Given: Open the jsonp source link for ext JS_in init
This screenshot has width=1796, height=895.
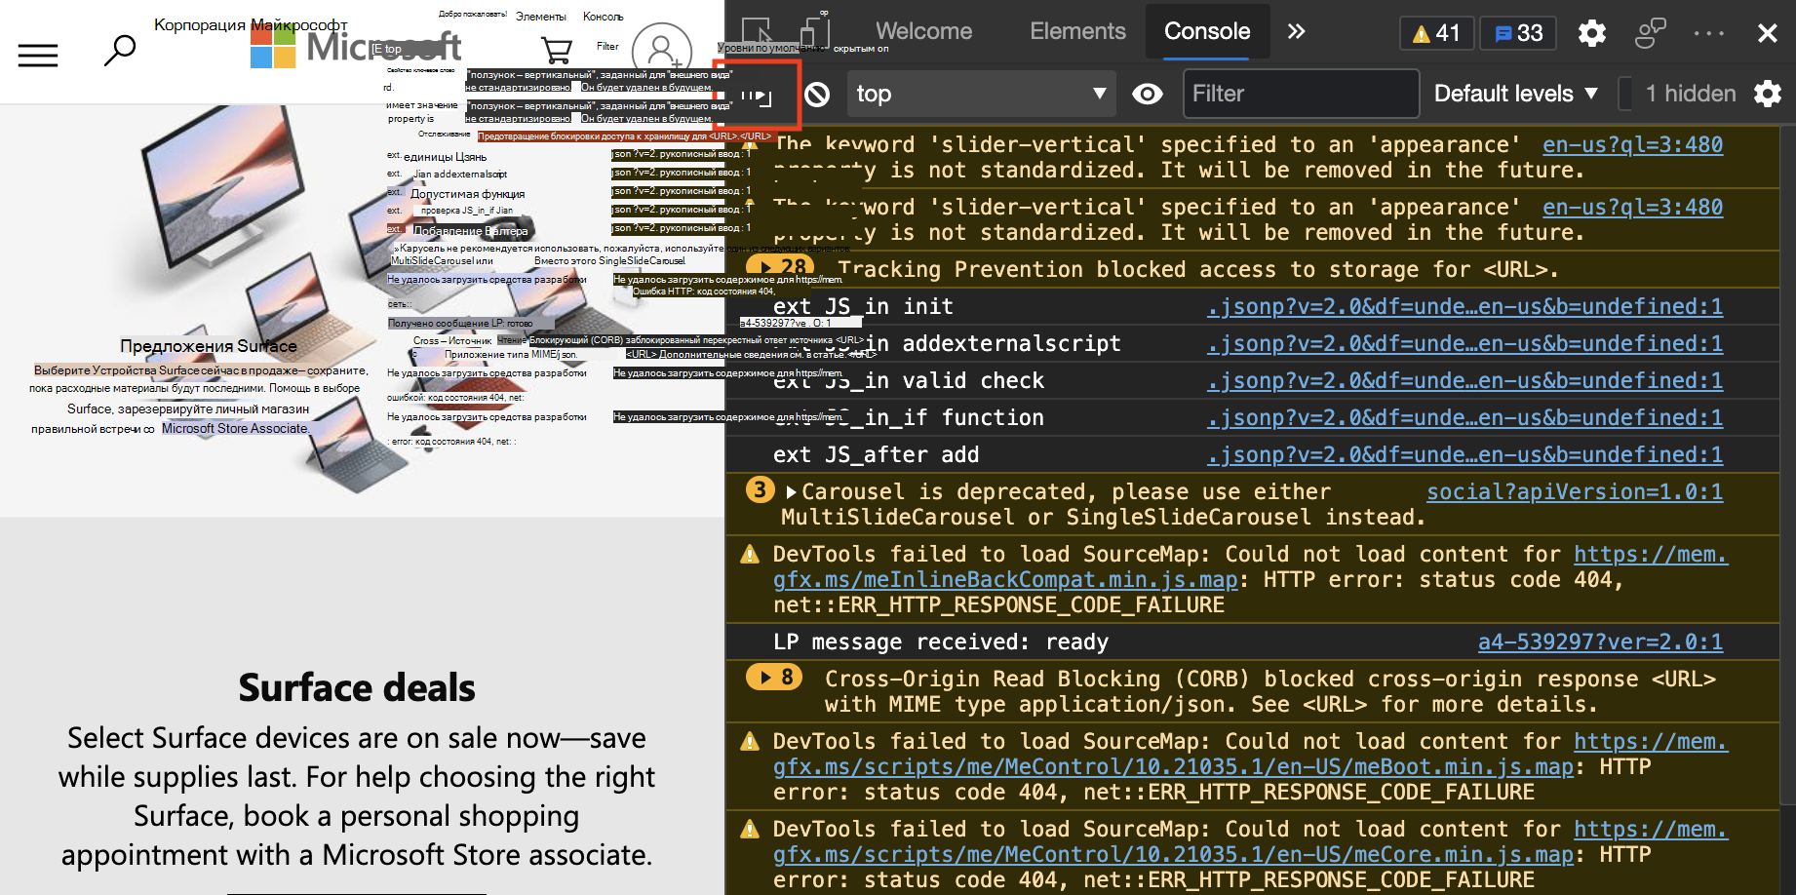Looking at the screenshot, I should click(x=1464, y=306).
